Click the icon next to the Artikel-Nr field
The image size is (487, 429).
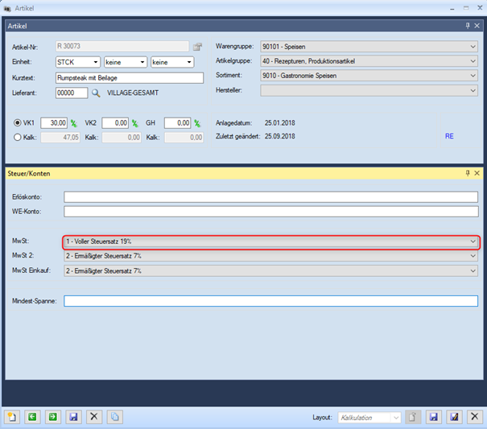(196, 47)
